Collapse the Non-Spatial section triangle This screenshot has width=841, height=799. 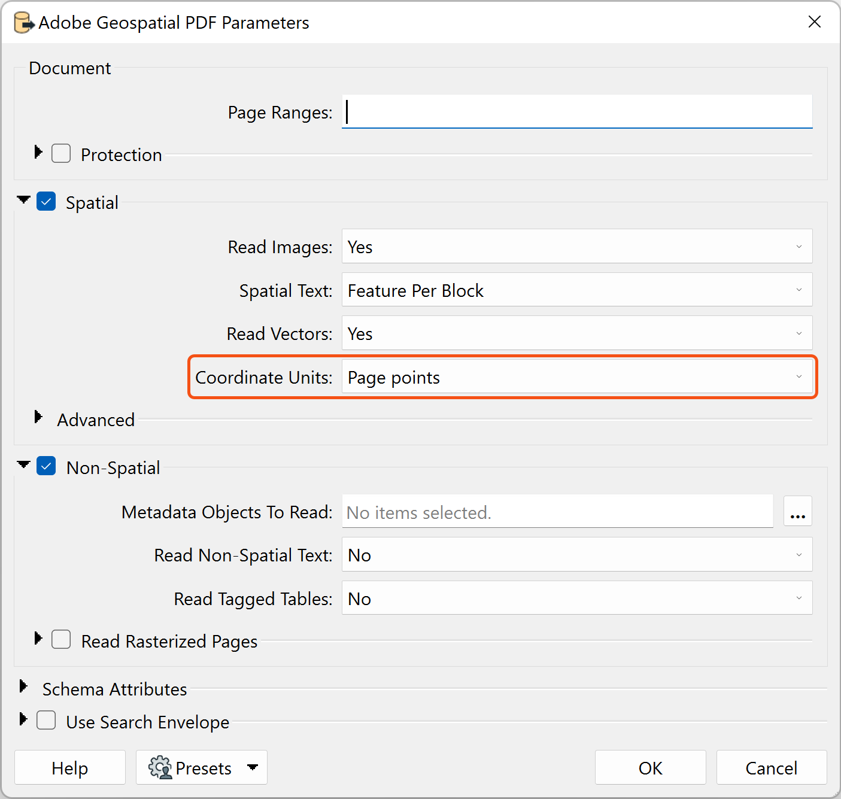(x=23, y=464)
